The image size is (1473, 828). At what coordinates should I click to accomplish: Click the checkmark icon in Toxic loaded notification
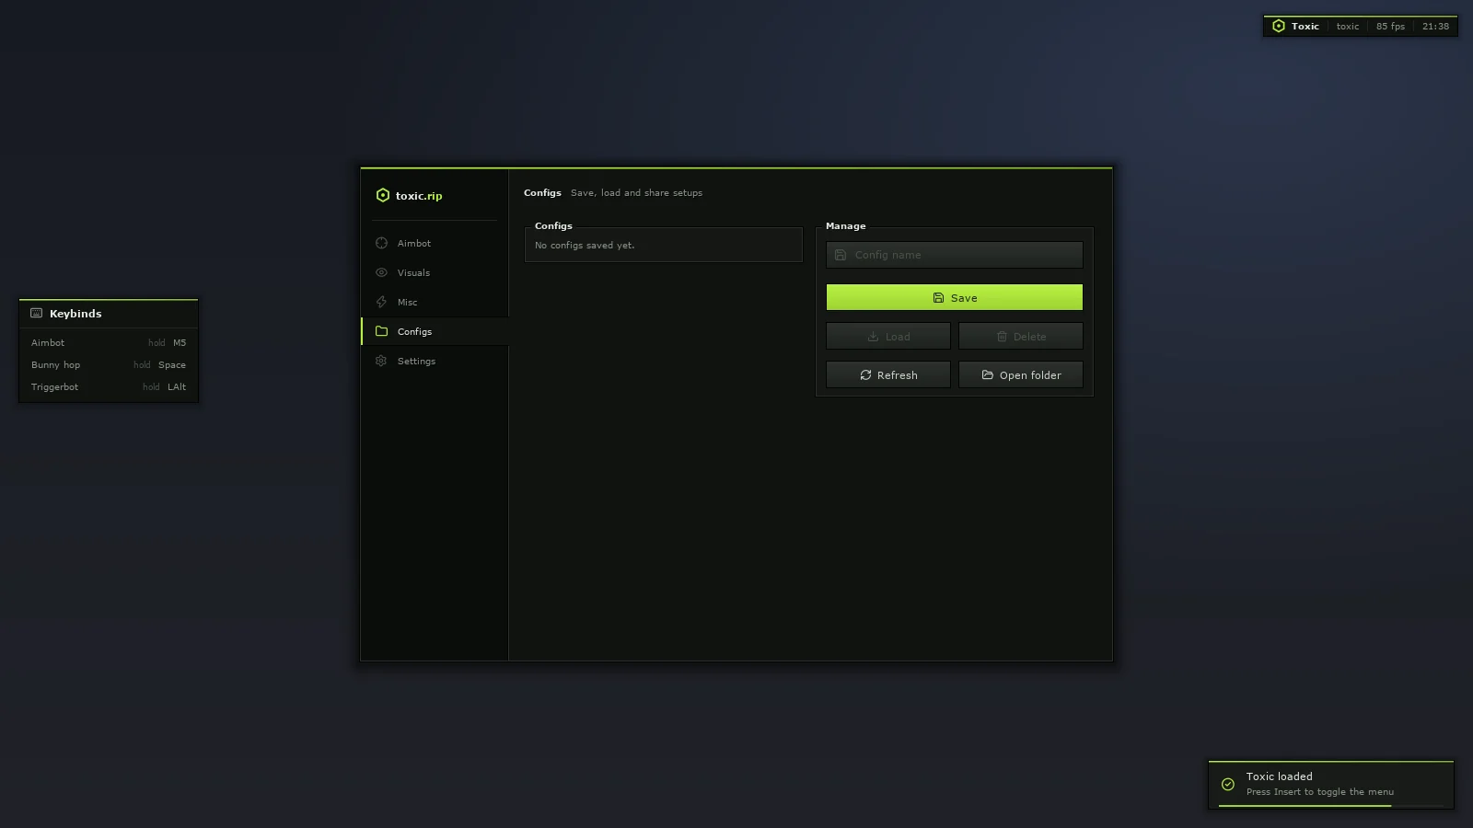pos(1228,784)
